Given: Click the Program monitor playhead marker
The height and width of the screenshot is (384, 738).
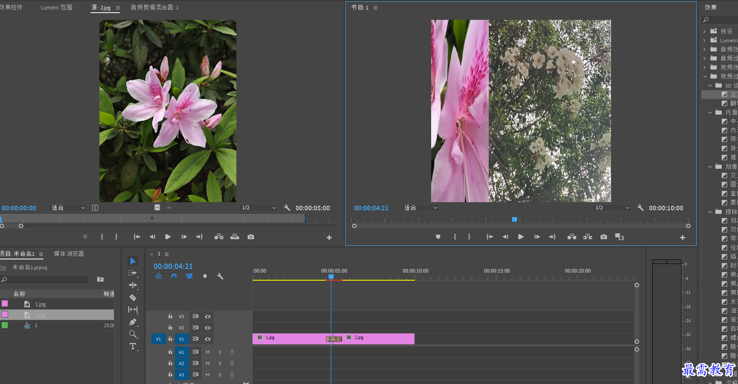Looking at the screenshot, I should click(x=514, y=220).
